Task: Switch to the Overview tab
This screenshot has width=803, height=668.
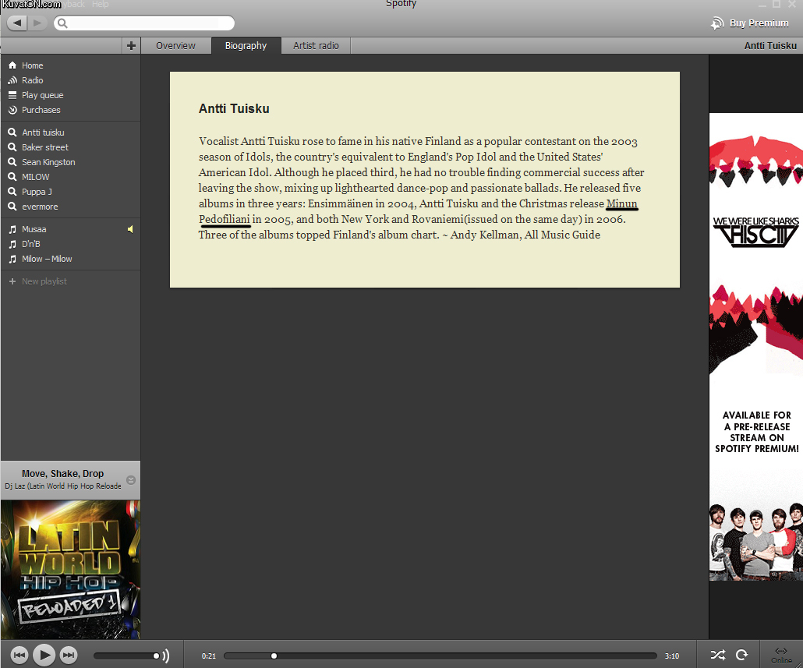Action: (175, 46)
